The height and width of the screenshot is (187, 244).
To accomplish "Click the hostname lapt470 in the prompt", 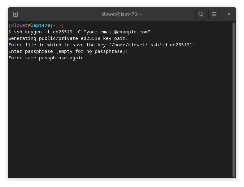I will point(40,25).
